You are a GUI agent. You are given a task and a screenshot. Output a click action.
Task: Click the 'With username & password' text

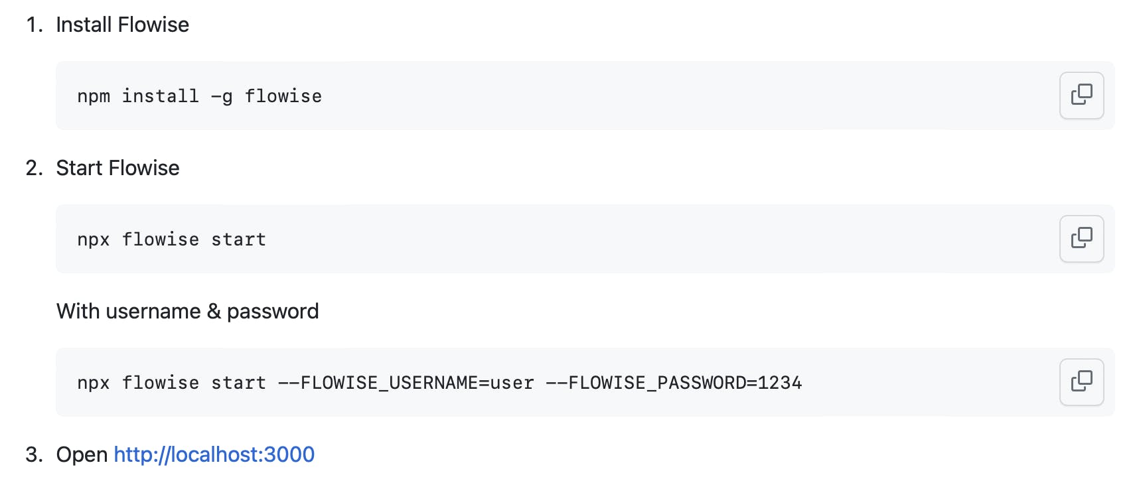tap(187, 311)
